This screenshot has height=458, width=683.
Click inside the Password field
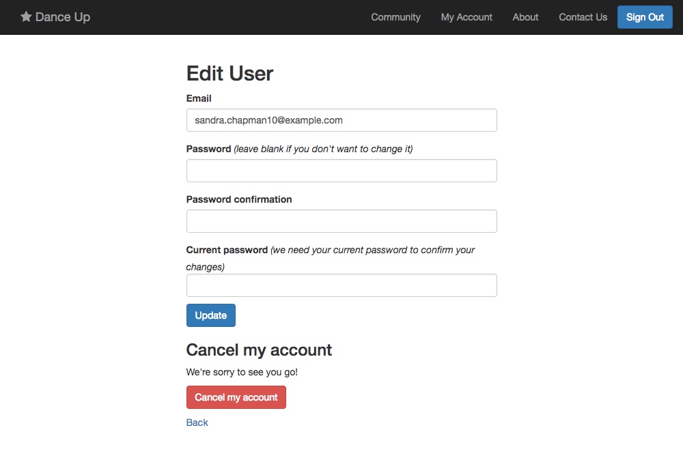[341, 170]
